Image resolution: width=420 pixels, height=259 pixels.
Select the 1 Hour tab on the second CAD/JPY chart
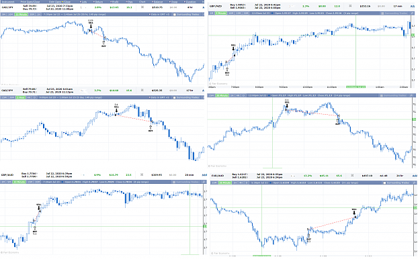pyautogui.click(x=21, y=97)
